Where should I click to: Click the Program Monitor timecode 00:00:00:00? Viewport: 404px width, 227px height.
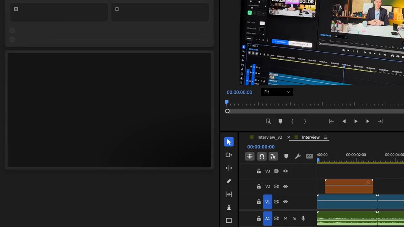click(239, 92)
